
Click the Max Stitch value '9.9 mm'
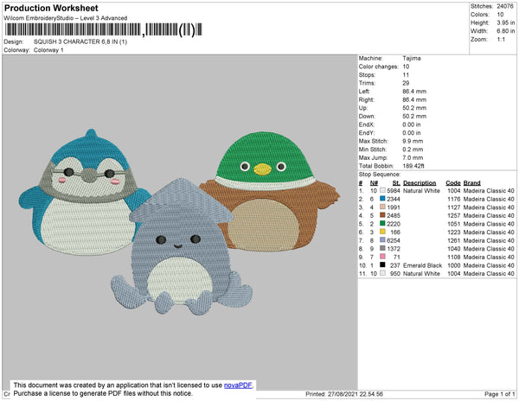tap(413, 141)
